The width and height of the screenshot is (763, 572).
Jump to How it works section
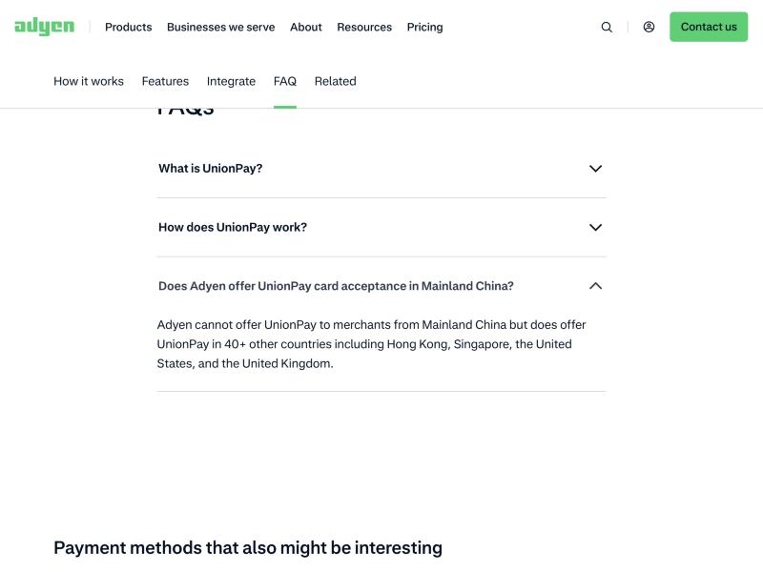click(89, 81)
